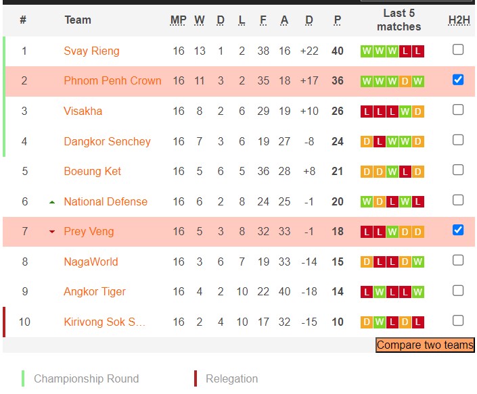Click Boeung Ket's red L result badge
Image resolution: width=477 pixels, height=394 pixels.
[x=405, y=172]
